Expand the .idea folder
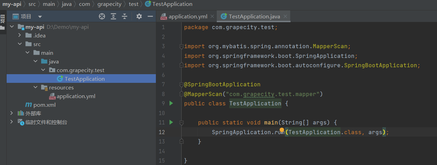 [20, 35]
